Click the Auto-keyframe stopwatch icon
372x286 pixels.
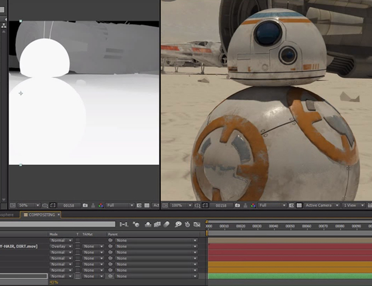tap(187, 224)
